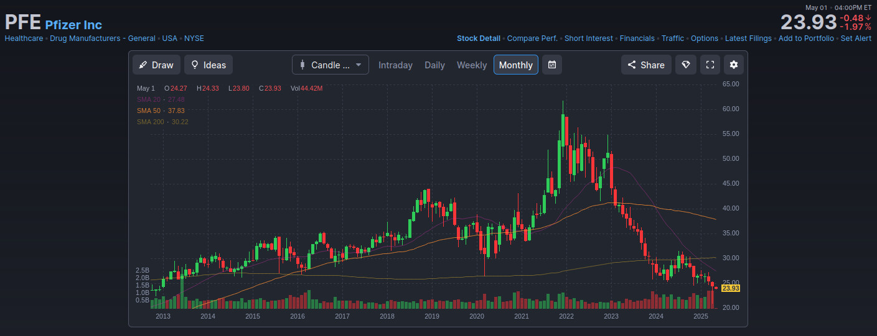This screenshot has width=877, height=336.
Task: Click the -1.97% change value
Action: point(855,27)
